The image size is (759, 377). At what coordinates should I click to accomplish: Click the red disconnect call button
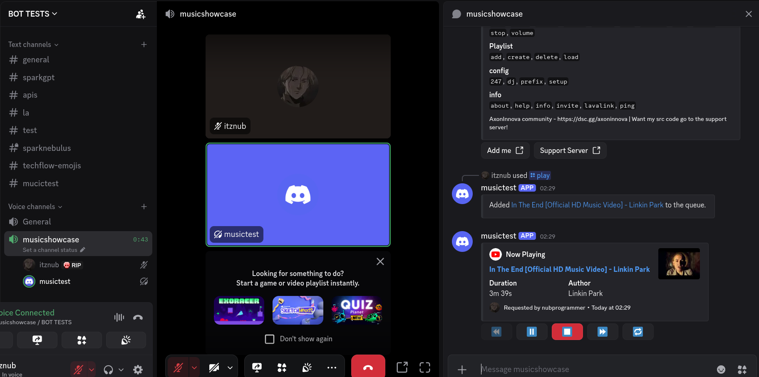(x=368, y=367)
